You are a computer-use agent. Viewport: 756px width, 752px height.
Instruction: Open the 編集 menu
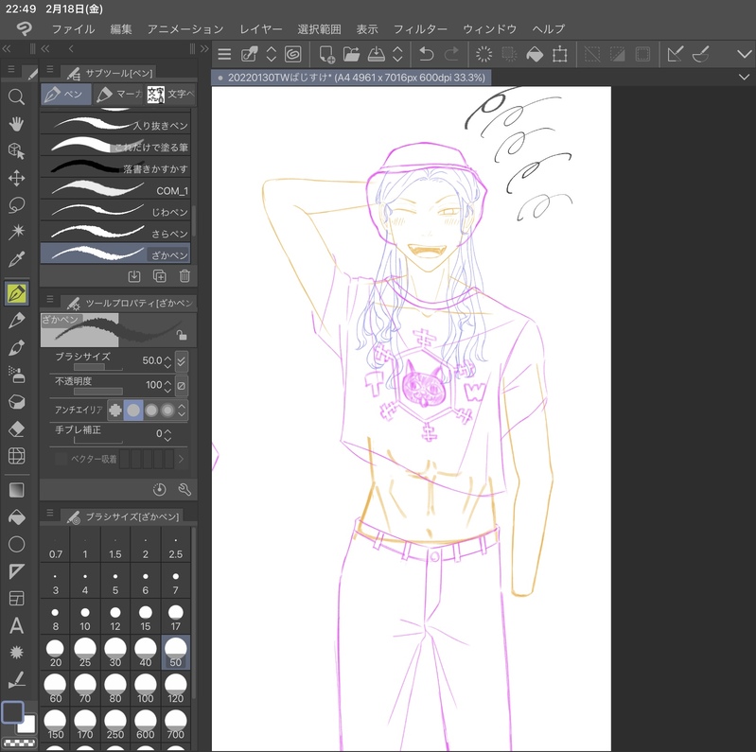(x=121, y=29)
